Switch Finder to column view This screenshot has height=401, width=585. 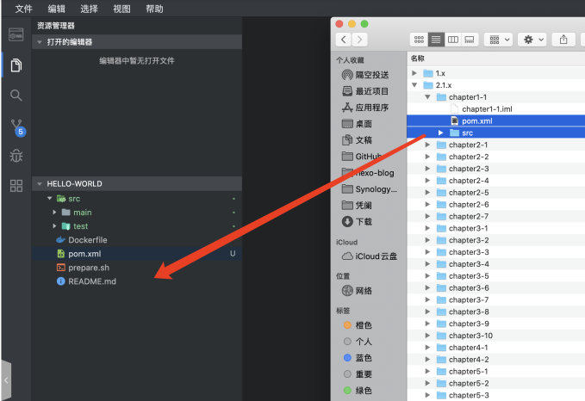click(x=453, y=40)
